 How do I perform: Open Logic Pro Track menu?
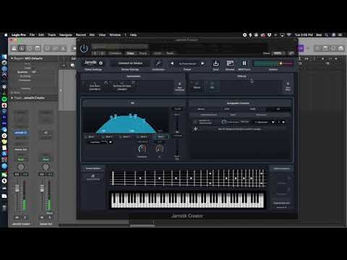52,35
